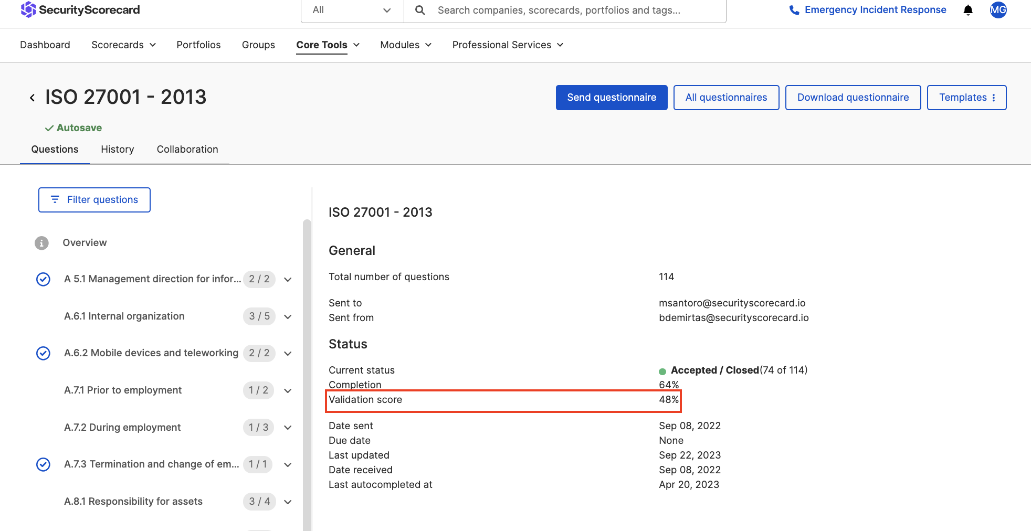Click the All questionnaires button
The image size is (1031, 531).
point(726,98)
